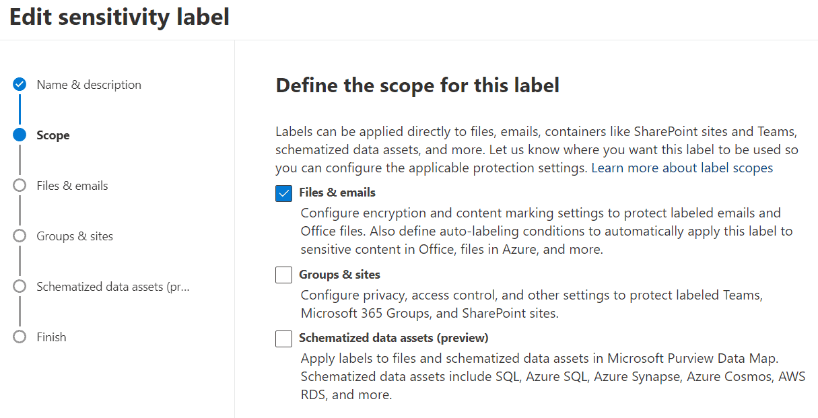Image resolution: width=818 pixels, height=418 pixels.
Task: Open Learn more about label scopes
Action: tap(681, 168)
